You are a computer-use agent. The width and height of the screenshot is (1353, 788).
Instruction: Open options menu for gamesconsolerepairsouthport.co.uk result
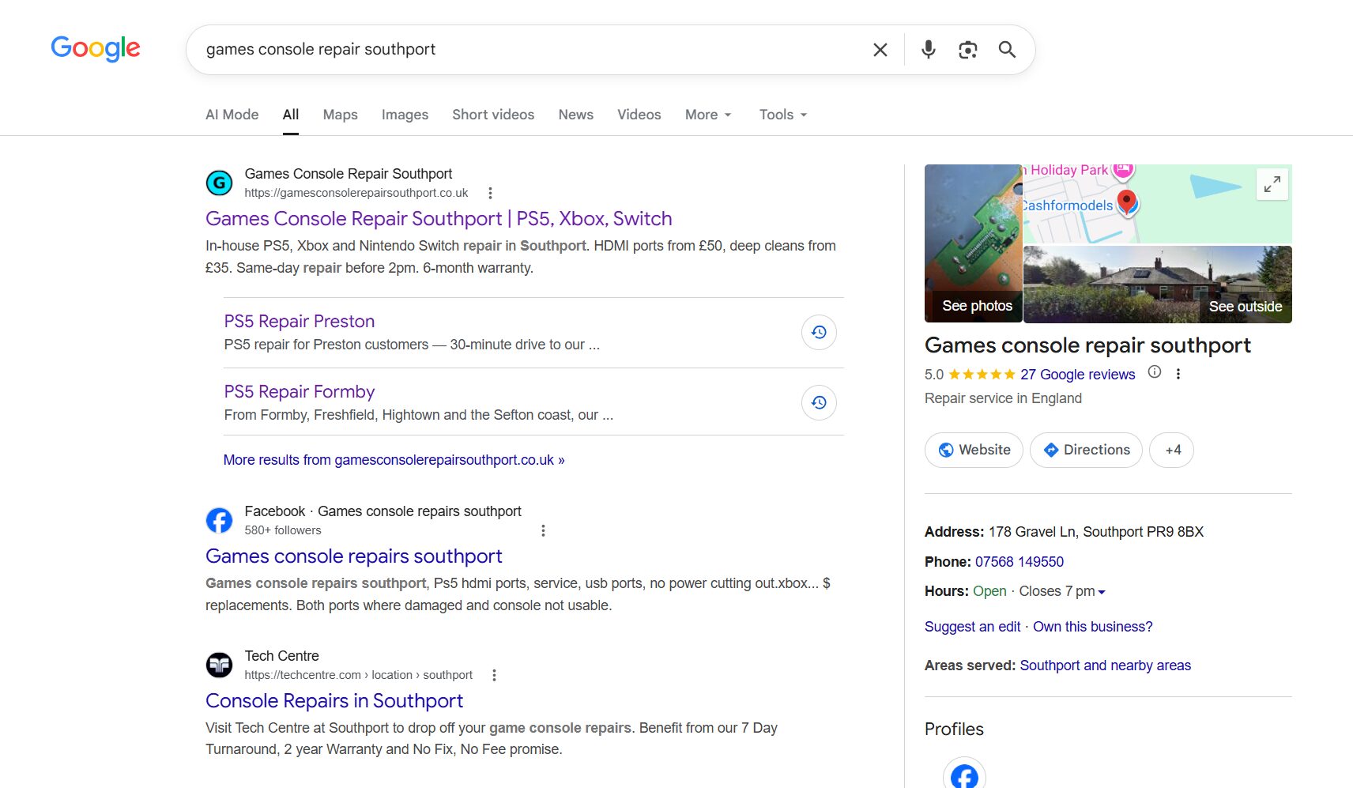pos(490,193)
